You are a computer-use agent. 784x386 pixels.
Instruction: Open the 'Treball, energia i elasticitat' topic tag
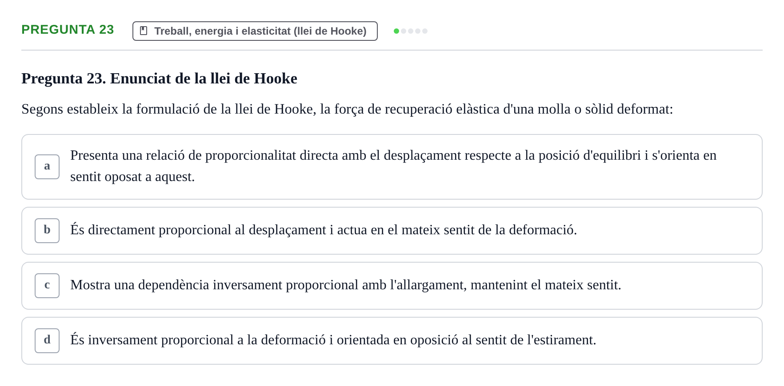coord(255,31)
